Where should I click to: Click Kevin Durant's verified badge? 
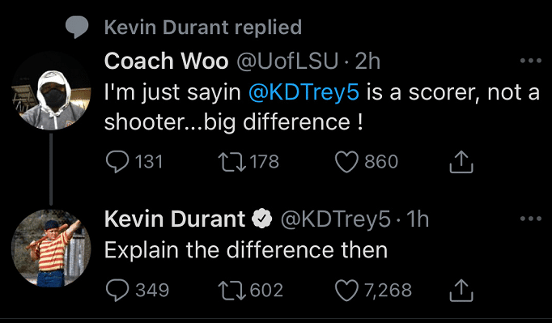[x=262, y=219]
